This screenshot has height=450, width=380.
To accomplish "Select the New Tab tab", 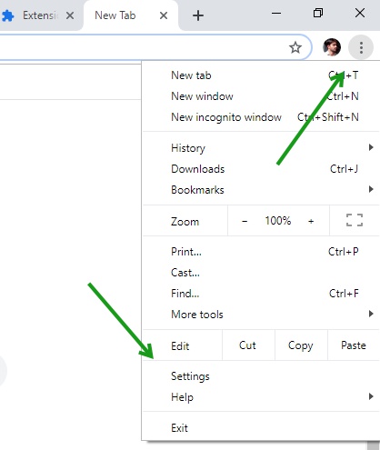I will coord(130,15).
